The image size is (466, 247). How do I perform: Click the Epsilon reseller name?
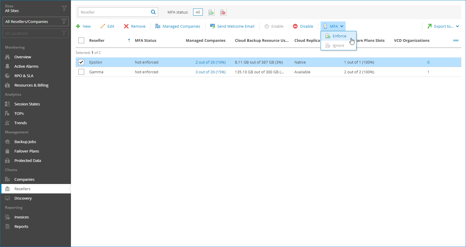tap(96, 62)
